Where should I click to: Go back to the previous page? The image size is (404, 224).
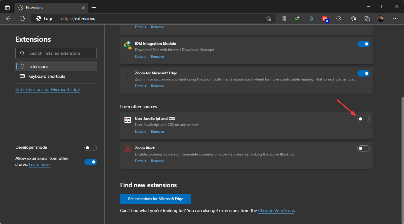(x=9, y=18)
